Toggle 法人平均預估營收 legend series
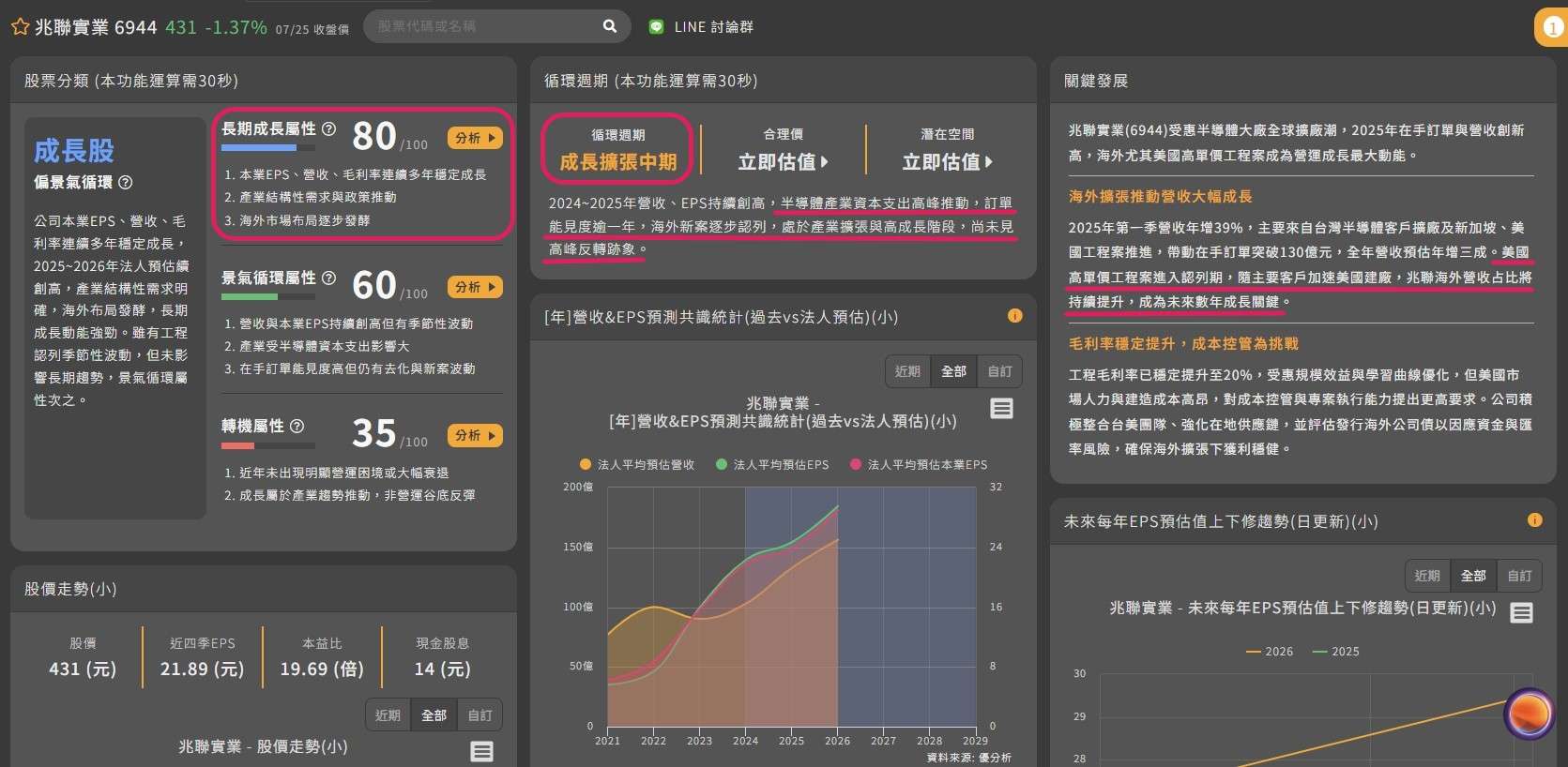The image size is (1568, 767). point(637,464)
